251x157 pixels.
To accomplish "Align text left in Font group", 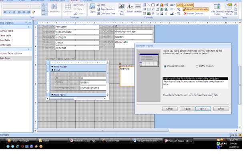I will (x=19, y=12).
